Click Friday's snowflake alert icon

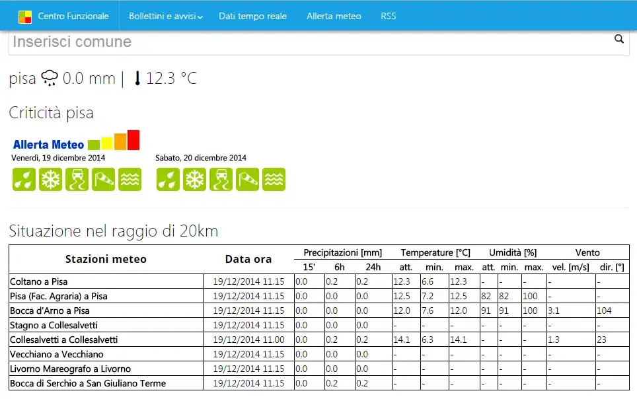coord(50,179)
